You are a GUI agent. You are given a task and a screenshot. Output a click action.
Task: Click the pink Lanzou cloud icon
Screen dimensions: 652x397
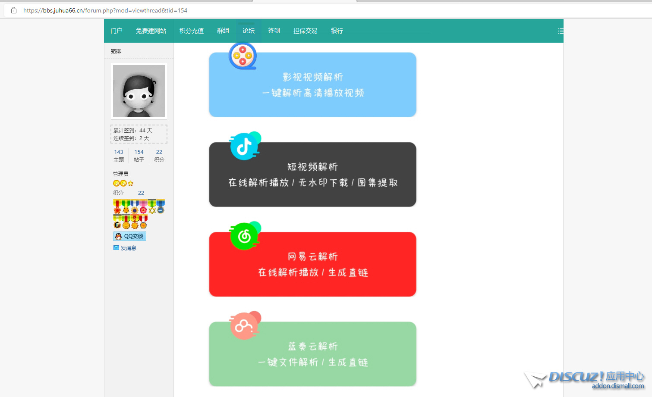coord(245,325)
